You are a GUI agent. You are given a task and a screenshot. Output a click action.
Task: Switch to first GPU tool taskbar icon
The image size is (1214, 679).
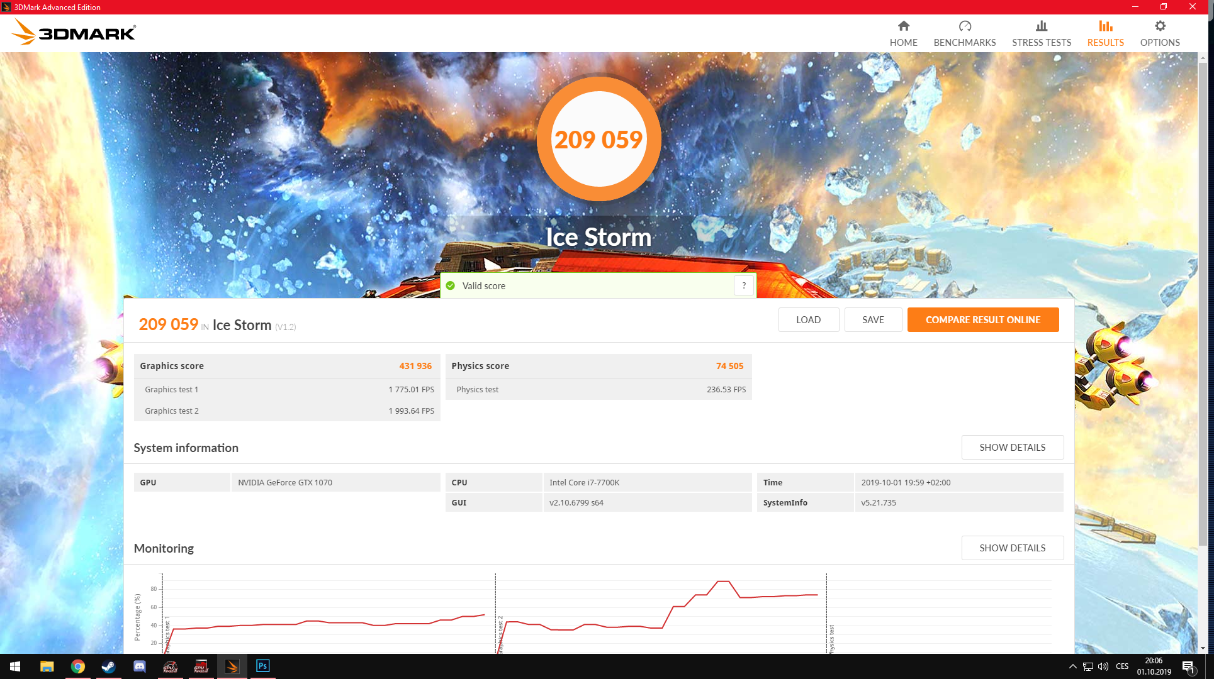[x=170, y=666]
